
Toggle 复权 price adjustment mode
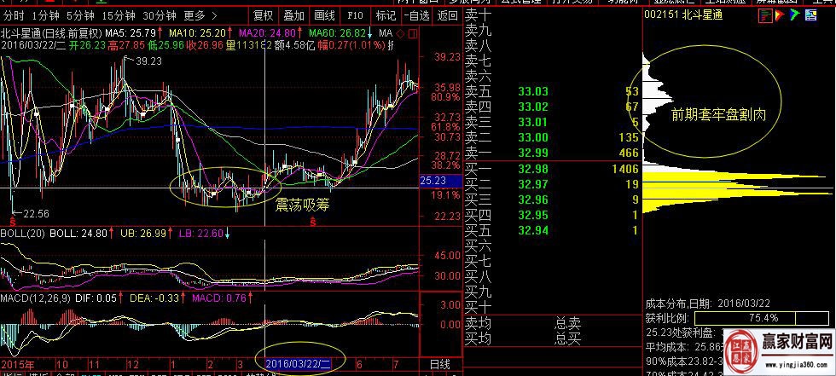pos(264,15)
